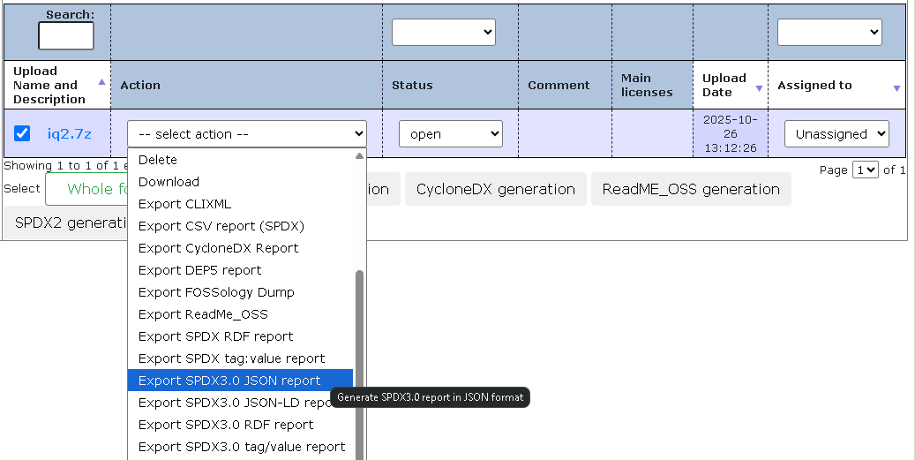This screenshot has width=915, height=460.
Task: Click the Search input field
Action: 65,36
